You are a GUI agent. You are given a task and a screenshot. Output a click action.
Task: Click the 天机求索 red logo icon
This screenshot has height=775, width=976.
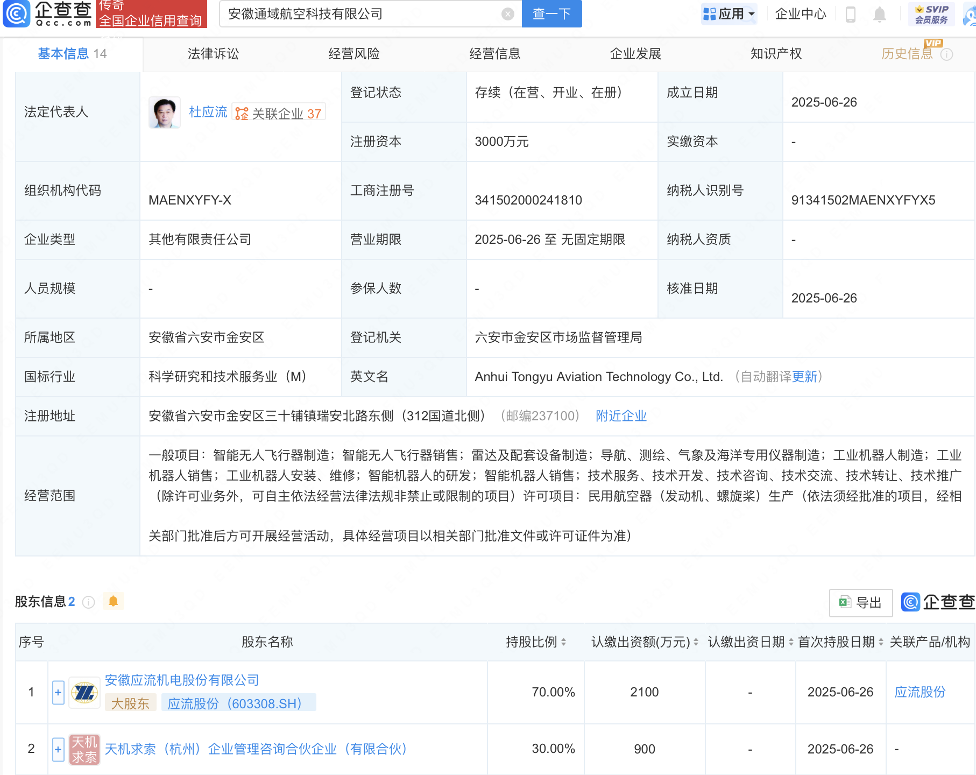(x=84, y=749)
